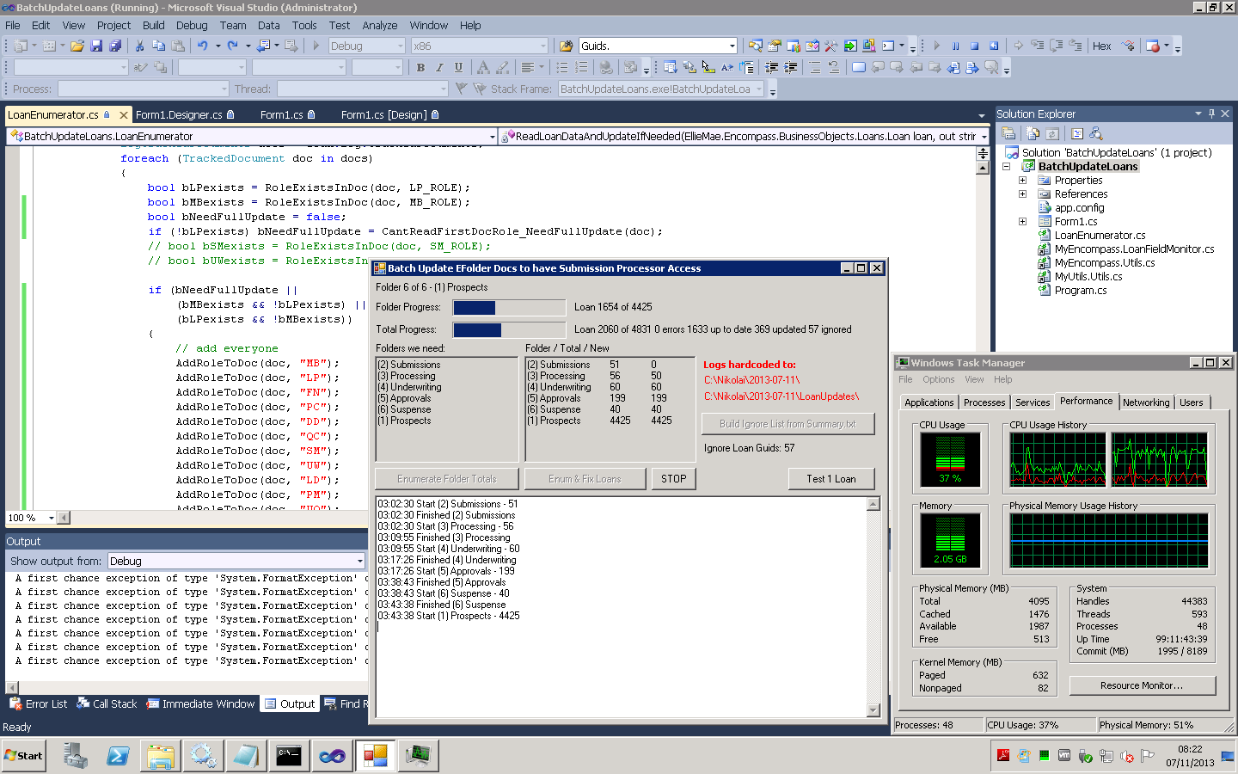Click the Toggle Bookmark icon
This screenshot has width=1238, height=774.
click(x=858, y=67)
